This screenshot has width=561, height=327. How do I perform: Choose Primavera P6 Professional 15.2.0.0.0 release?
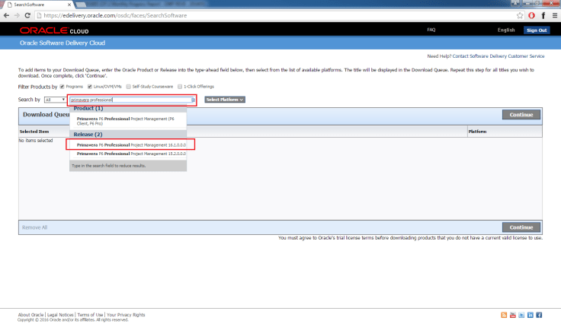131,154
